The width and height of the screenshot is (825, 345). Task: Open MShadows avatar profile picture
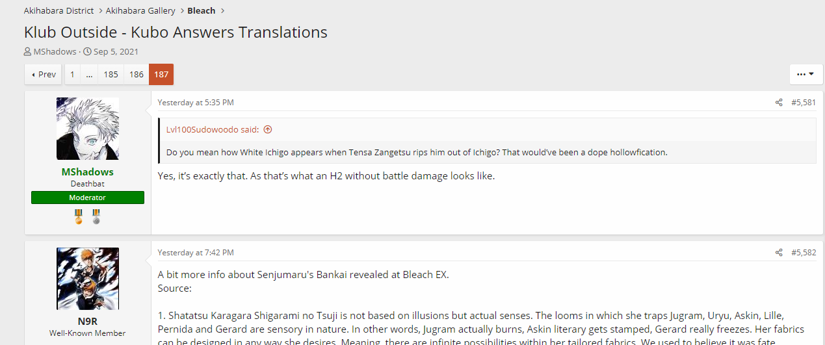[88, 129]
